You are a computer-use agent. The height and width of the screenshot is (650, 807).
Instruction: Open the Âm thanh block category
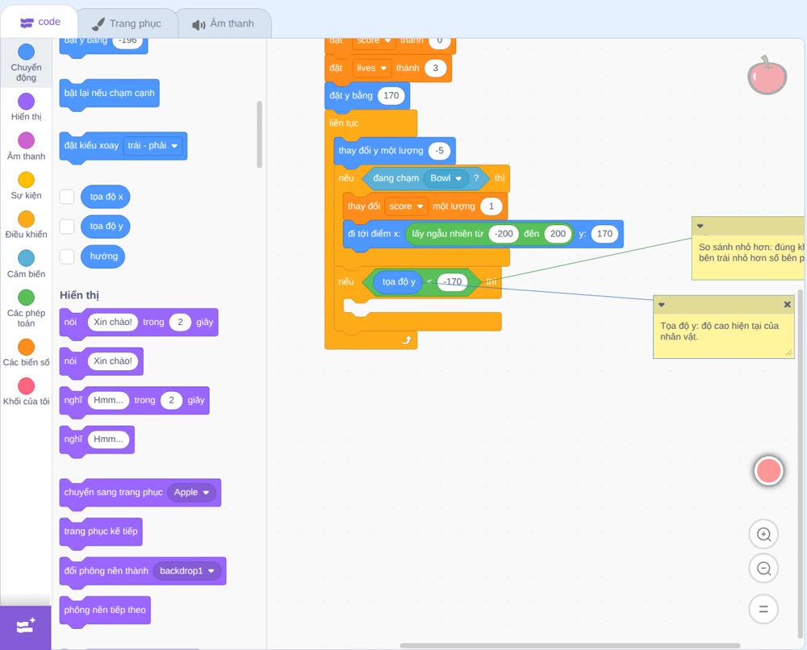(27, 146)
